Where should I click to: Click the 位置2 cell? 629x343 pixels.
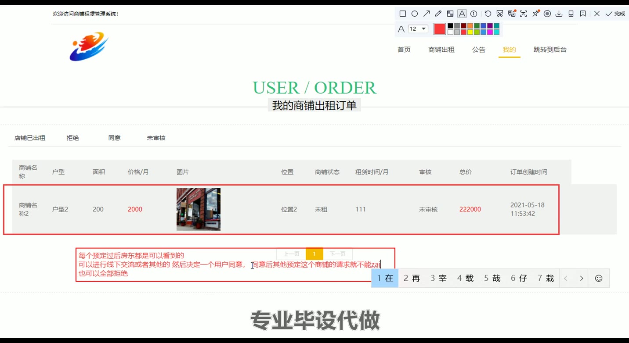pos(289,209)
